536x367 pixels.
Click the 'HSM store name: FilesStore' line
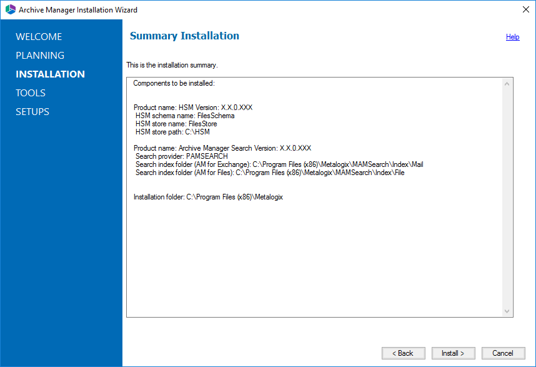click(x=176, y=124)
